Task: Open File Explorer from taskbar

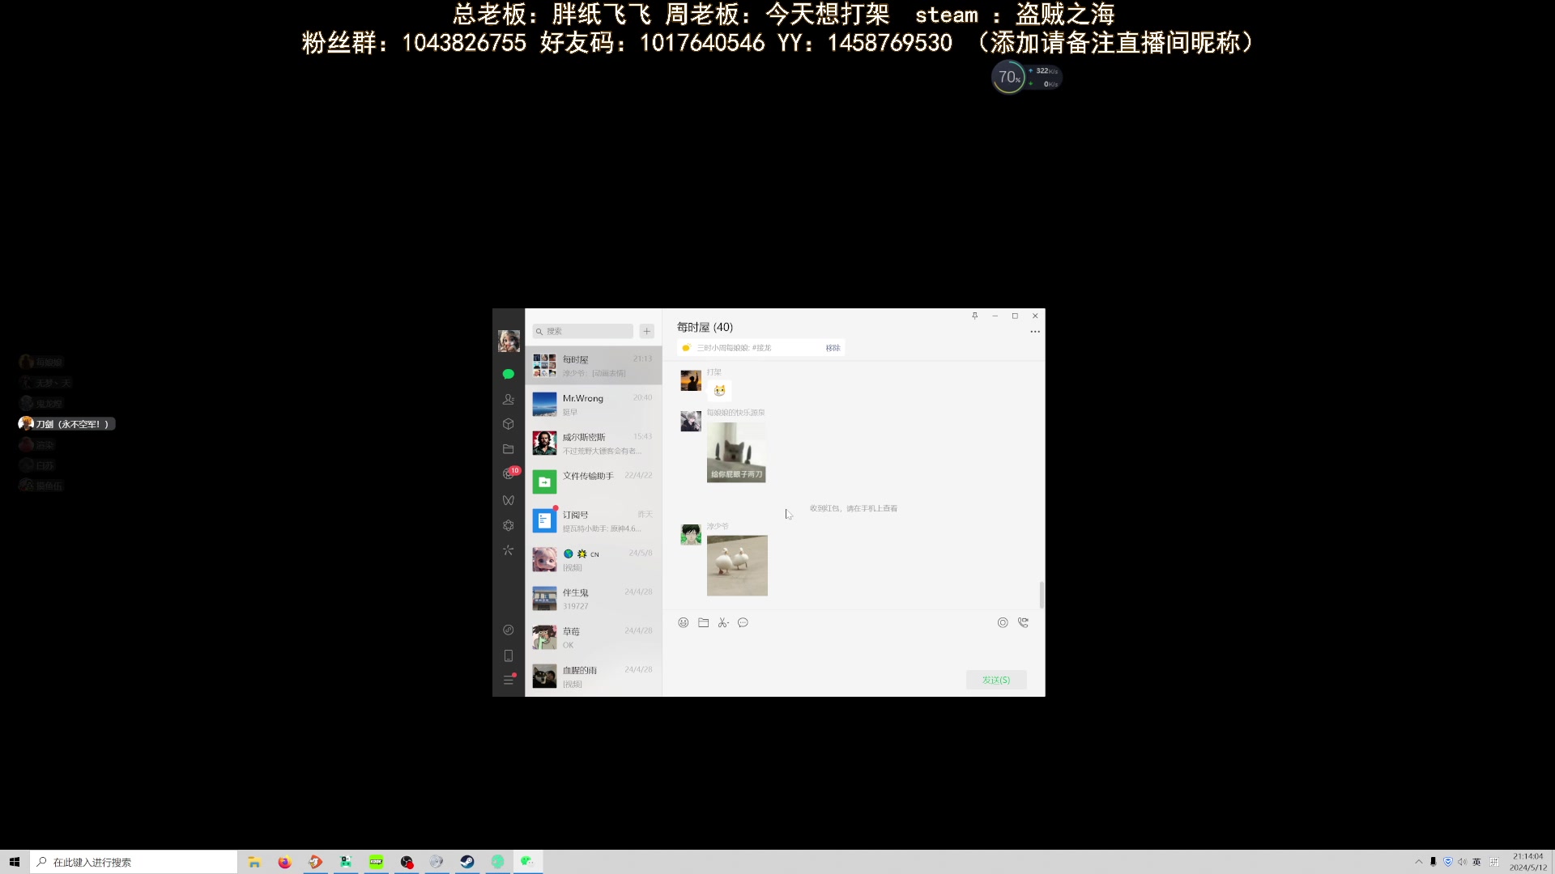Action: tap(254, 862)
